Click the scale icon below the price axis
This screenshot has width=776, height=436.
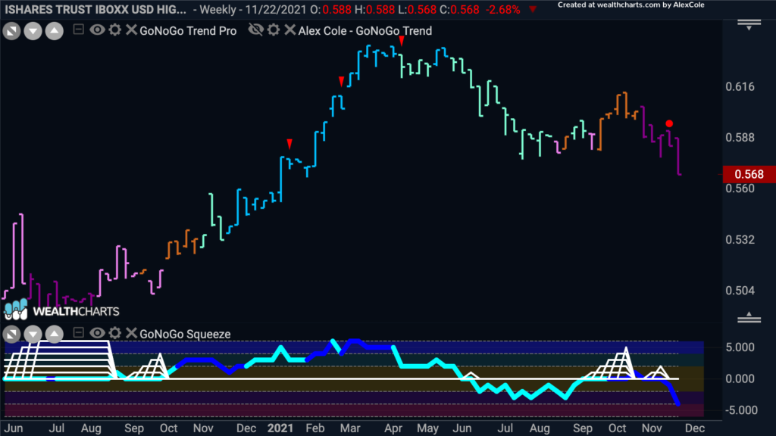[749, 317]
